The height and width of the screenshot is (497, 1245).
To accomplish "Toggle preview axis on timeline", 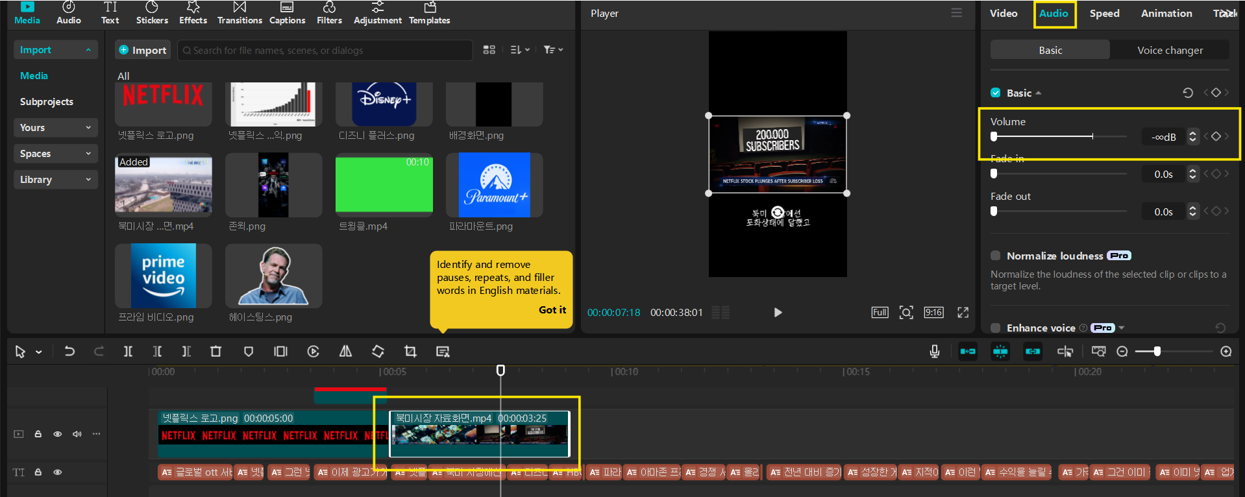I will [1065, 351].
